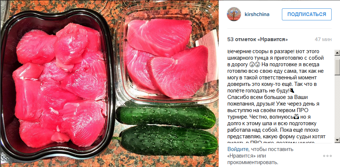This screenshot has height=167, width=340.
Task: Click the nervous emoji after «волнуюсь»
Action: [x=296, y=117]
